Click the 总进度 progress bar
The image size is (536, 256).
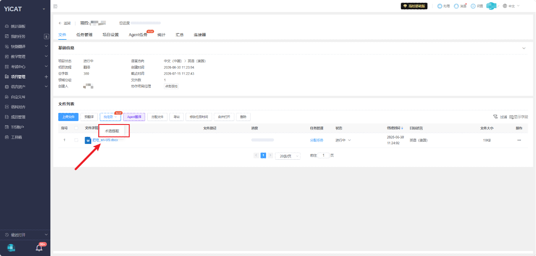(x=145, y=23)
